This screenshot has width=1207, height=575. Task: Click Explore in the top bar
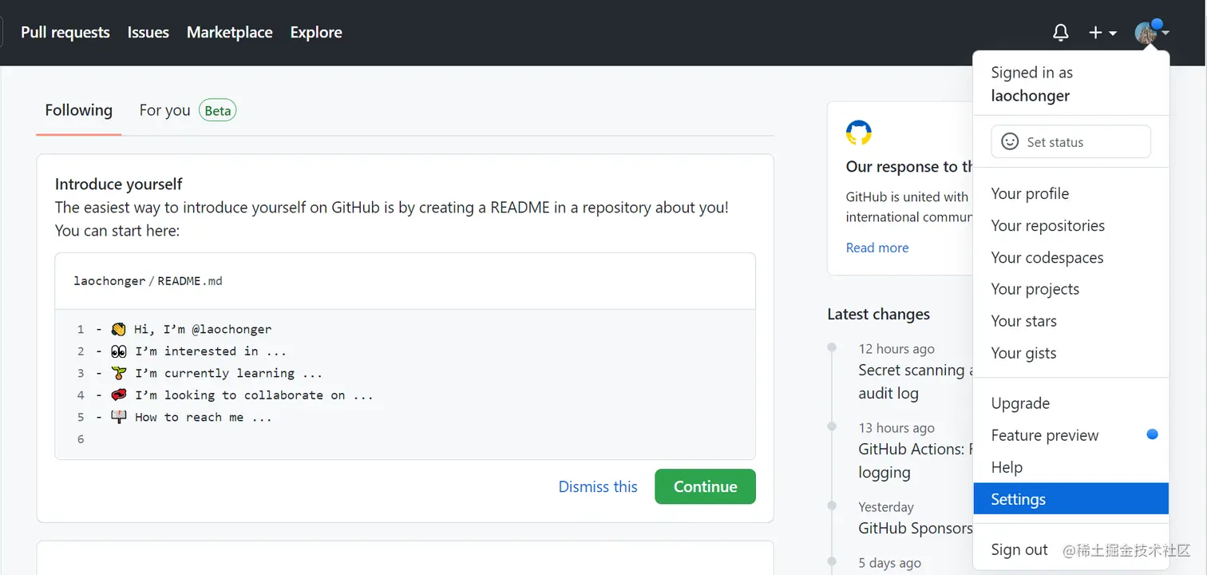[316, 33]
